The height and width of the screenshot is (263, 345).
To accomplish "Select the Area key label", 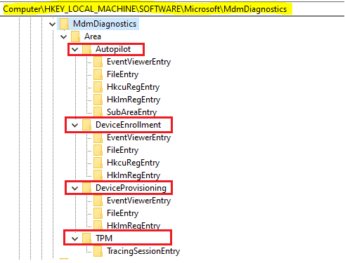I will 93,36.
